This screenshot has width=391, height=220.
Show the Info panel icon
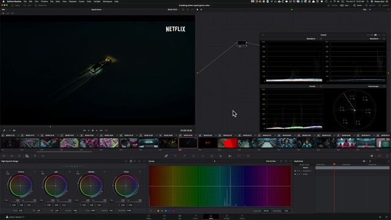(387, 156)
